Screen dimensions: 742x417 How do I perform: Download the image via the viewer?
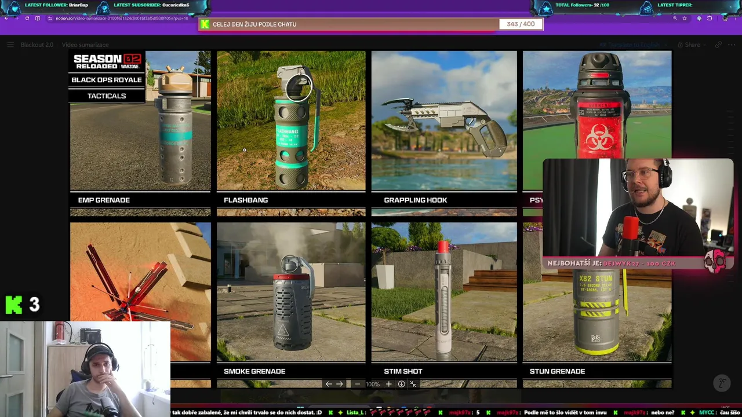coord(401,384)
